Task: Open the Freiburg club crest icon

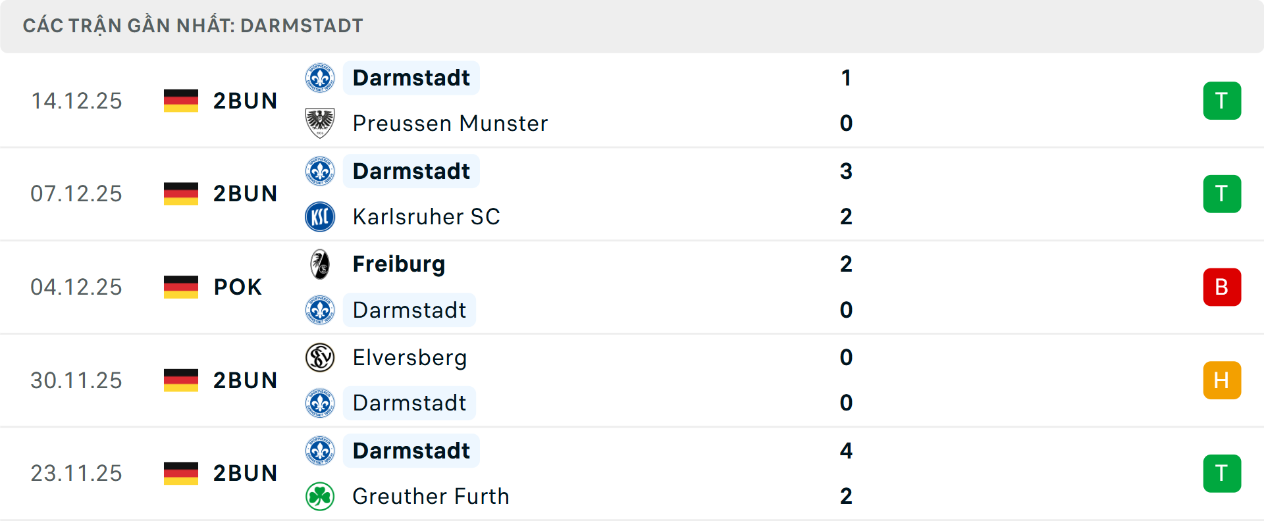Action: (x=320, y=264)
